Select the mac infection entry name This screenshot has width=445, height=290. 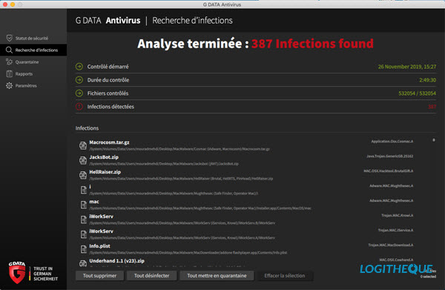(x=94, y=202)
